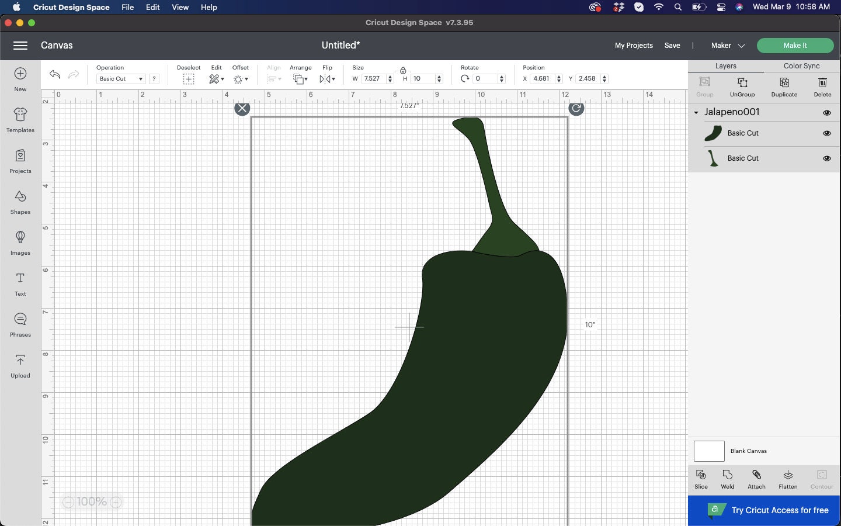
Task: Open My Projects
Action: pos(634,45)
